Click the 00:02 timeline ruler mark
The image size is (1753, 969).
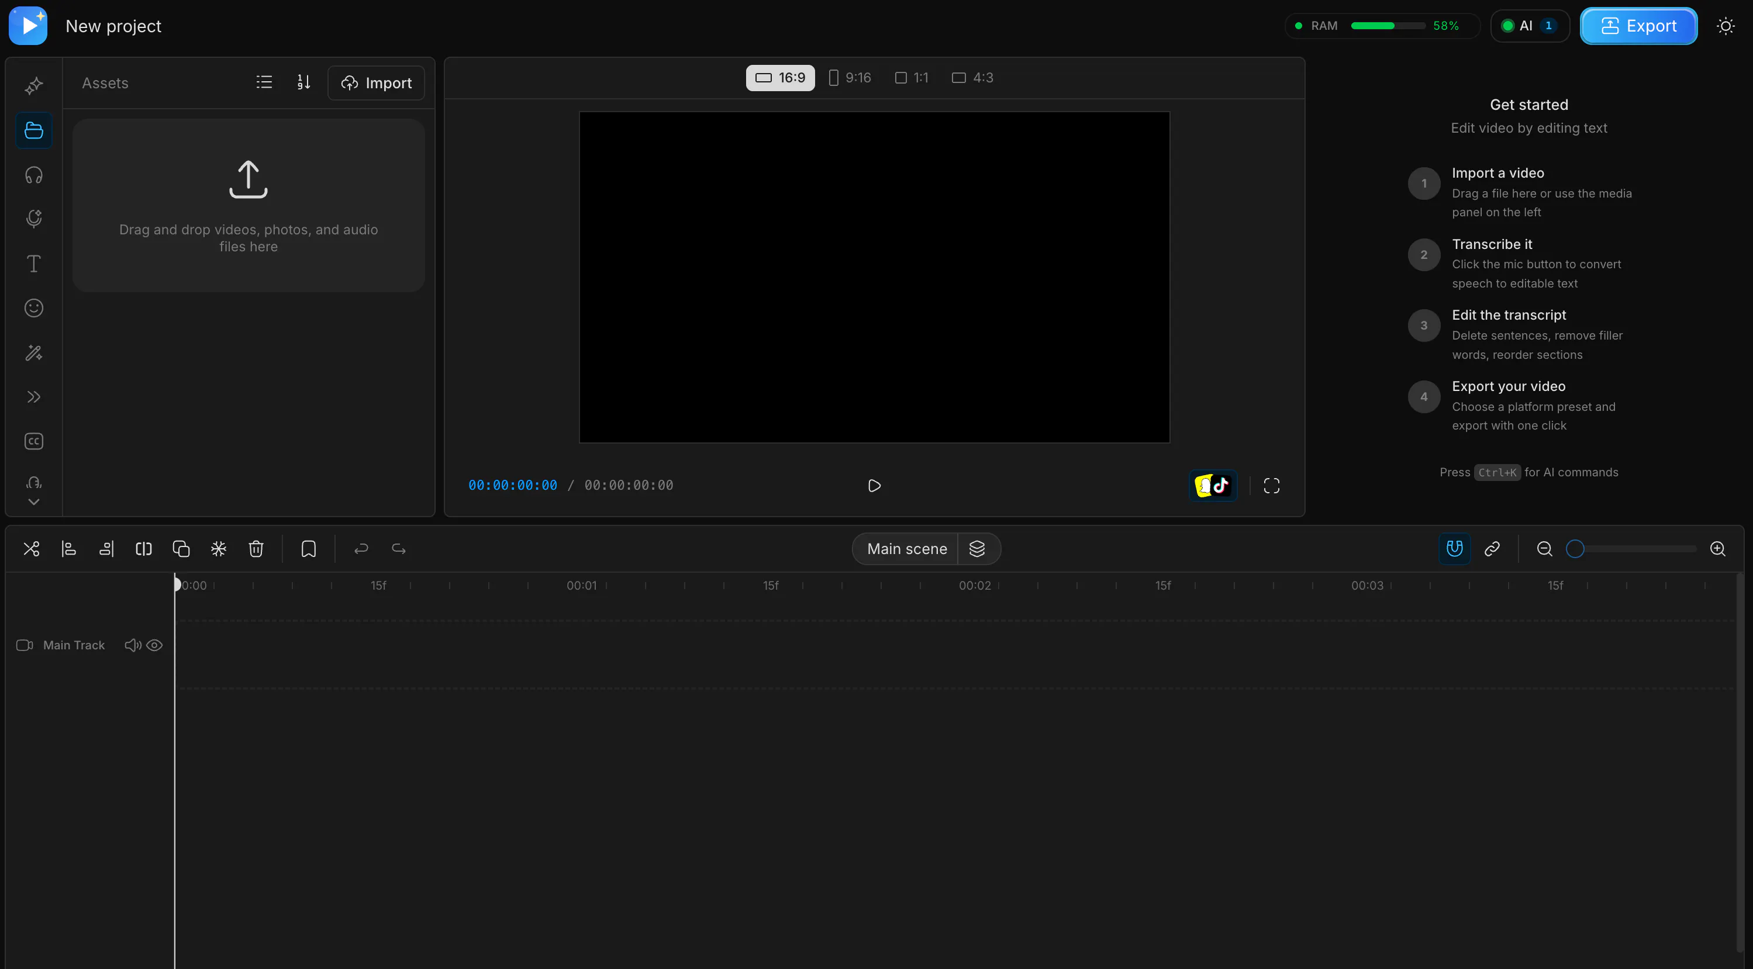point(975,586)
